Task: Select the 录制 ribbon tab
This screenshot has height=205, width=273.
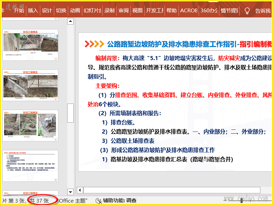Action: point(109,11)
